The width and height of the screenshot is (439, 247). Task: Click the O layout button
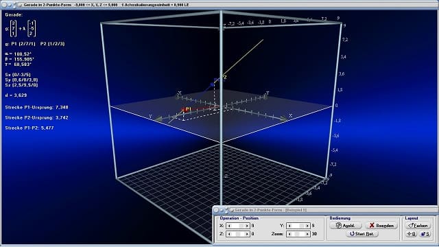[412, 234]
